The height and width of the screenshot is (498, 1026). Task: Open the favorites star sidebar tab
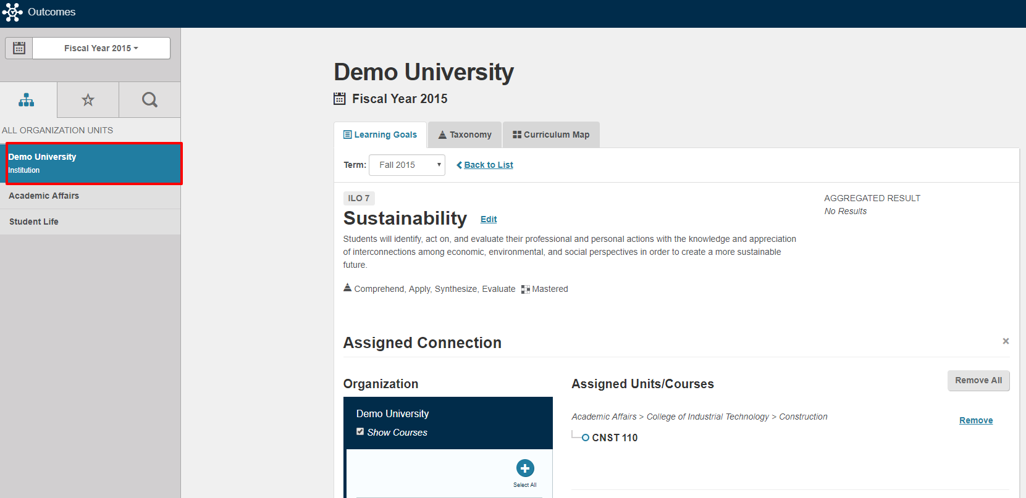[x=88, y=100]
